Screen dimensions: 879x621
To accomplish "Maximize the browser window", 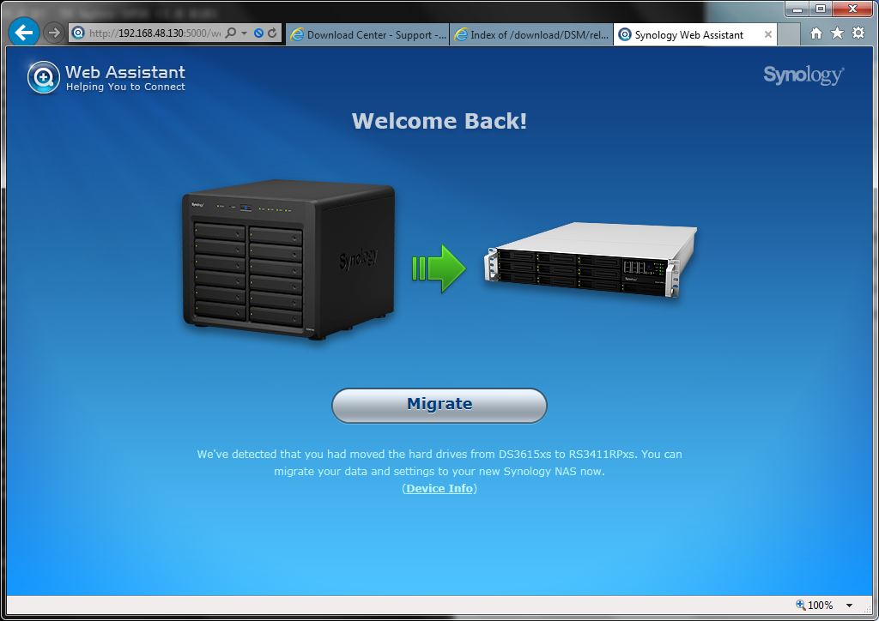I will [x=820, y=9].
